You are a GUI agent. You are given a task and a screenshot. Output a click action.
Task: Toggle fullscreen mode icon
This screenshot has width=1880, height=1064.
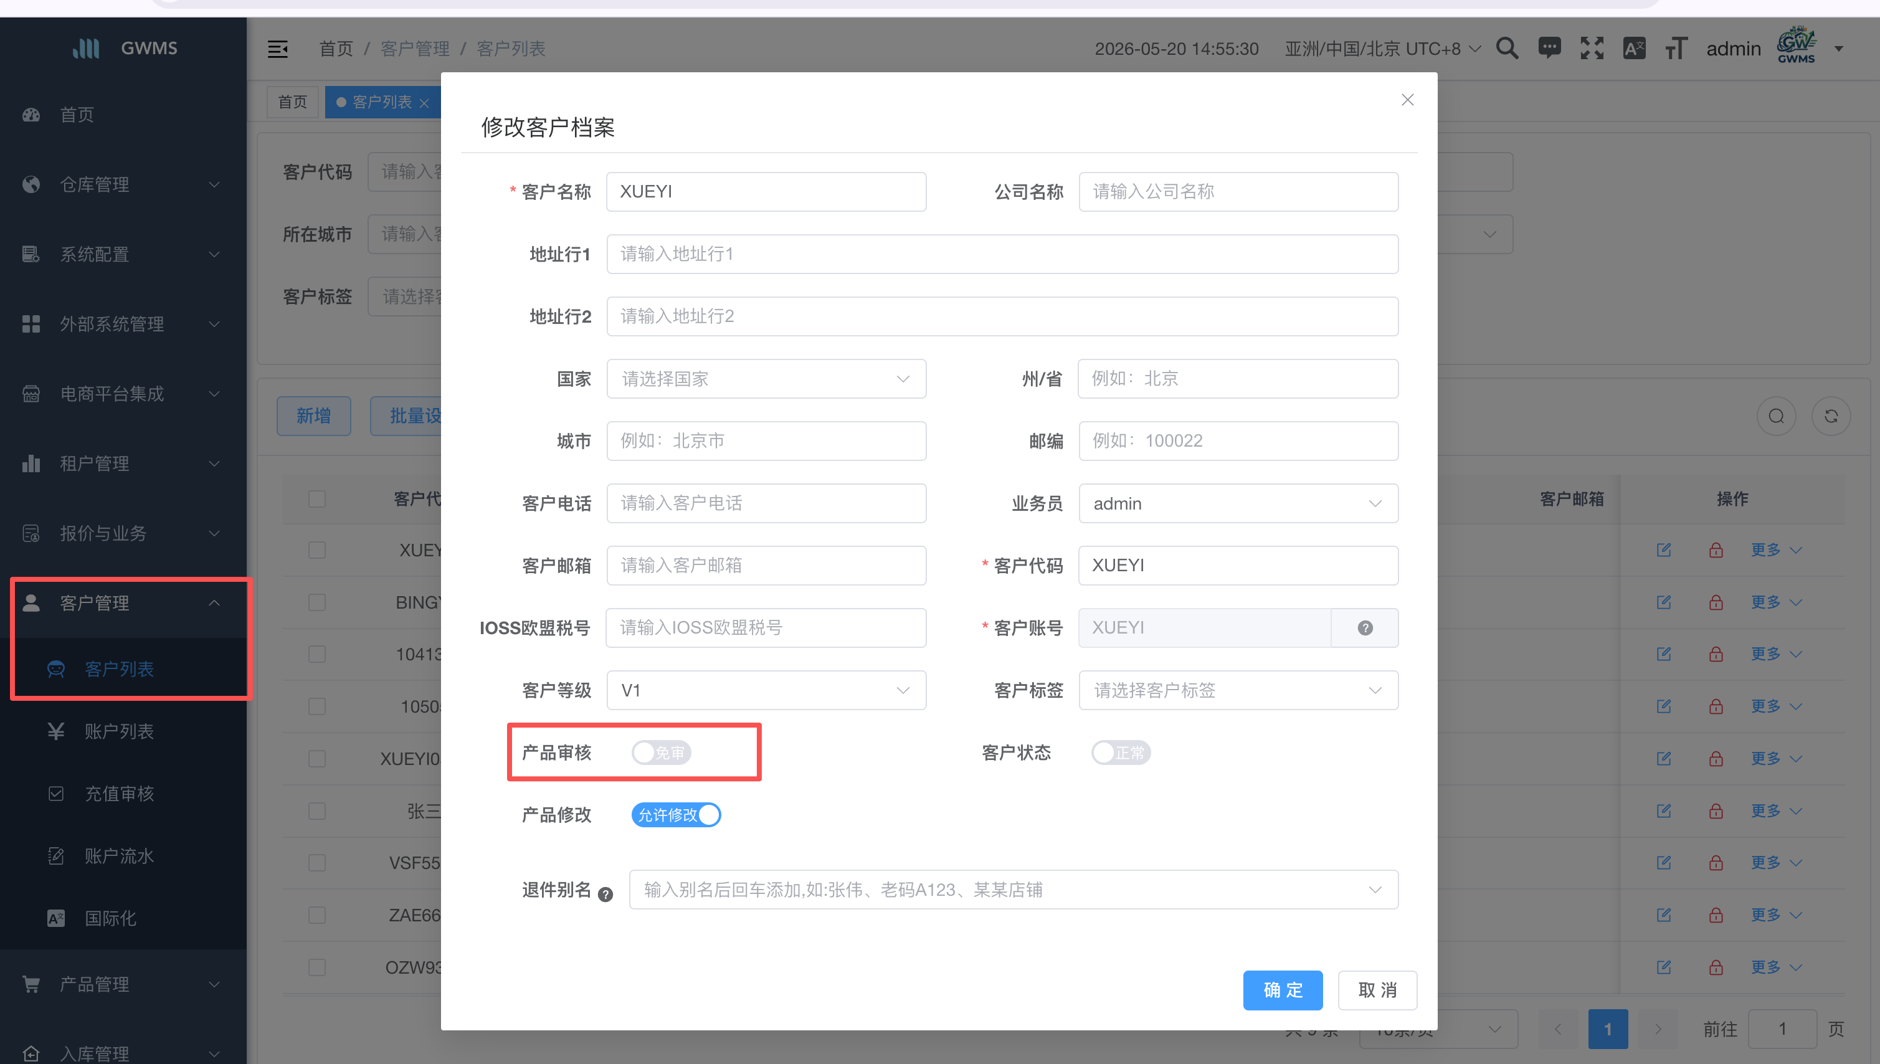(1592, 48)
